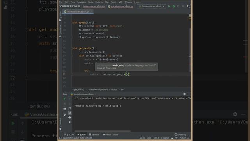
Task: Select VoiceAssistanceBasic.py editor tab
Action: coord(78,11)
